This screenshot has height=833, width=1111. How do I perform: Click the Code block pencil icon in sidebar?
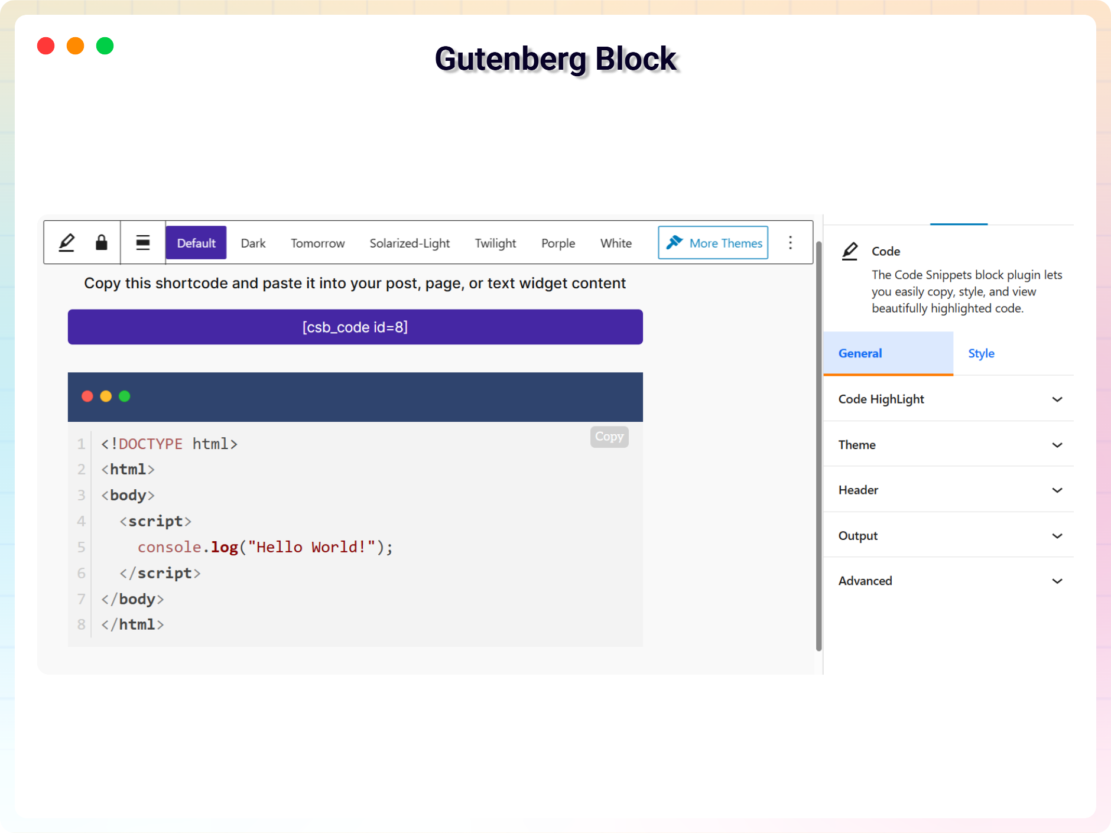pos(850,251)
